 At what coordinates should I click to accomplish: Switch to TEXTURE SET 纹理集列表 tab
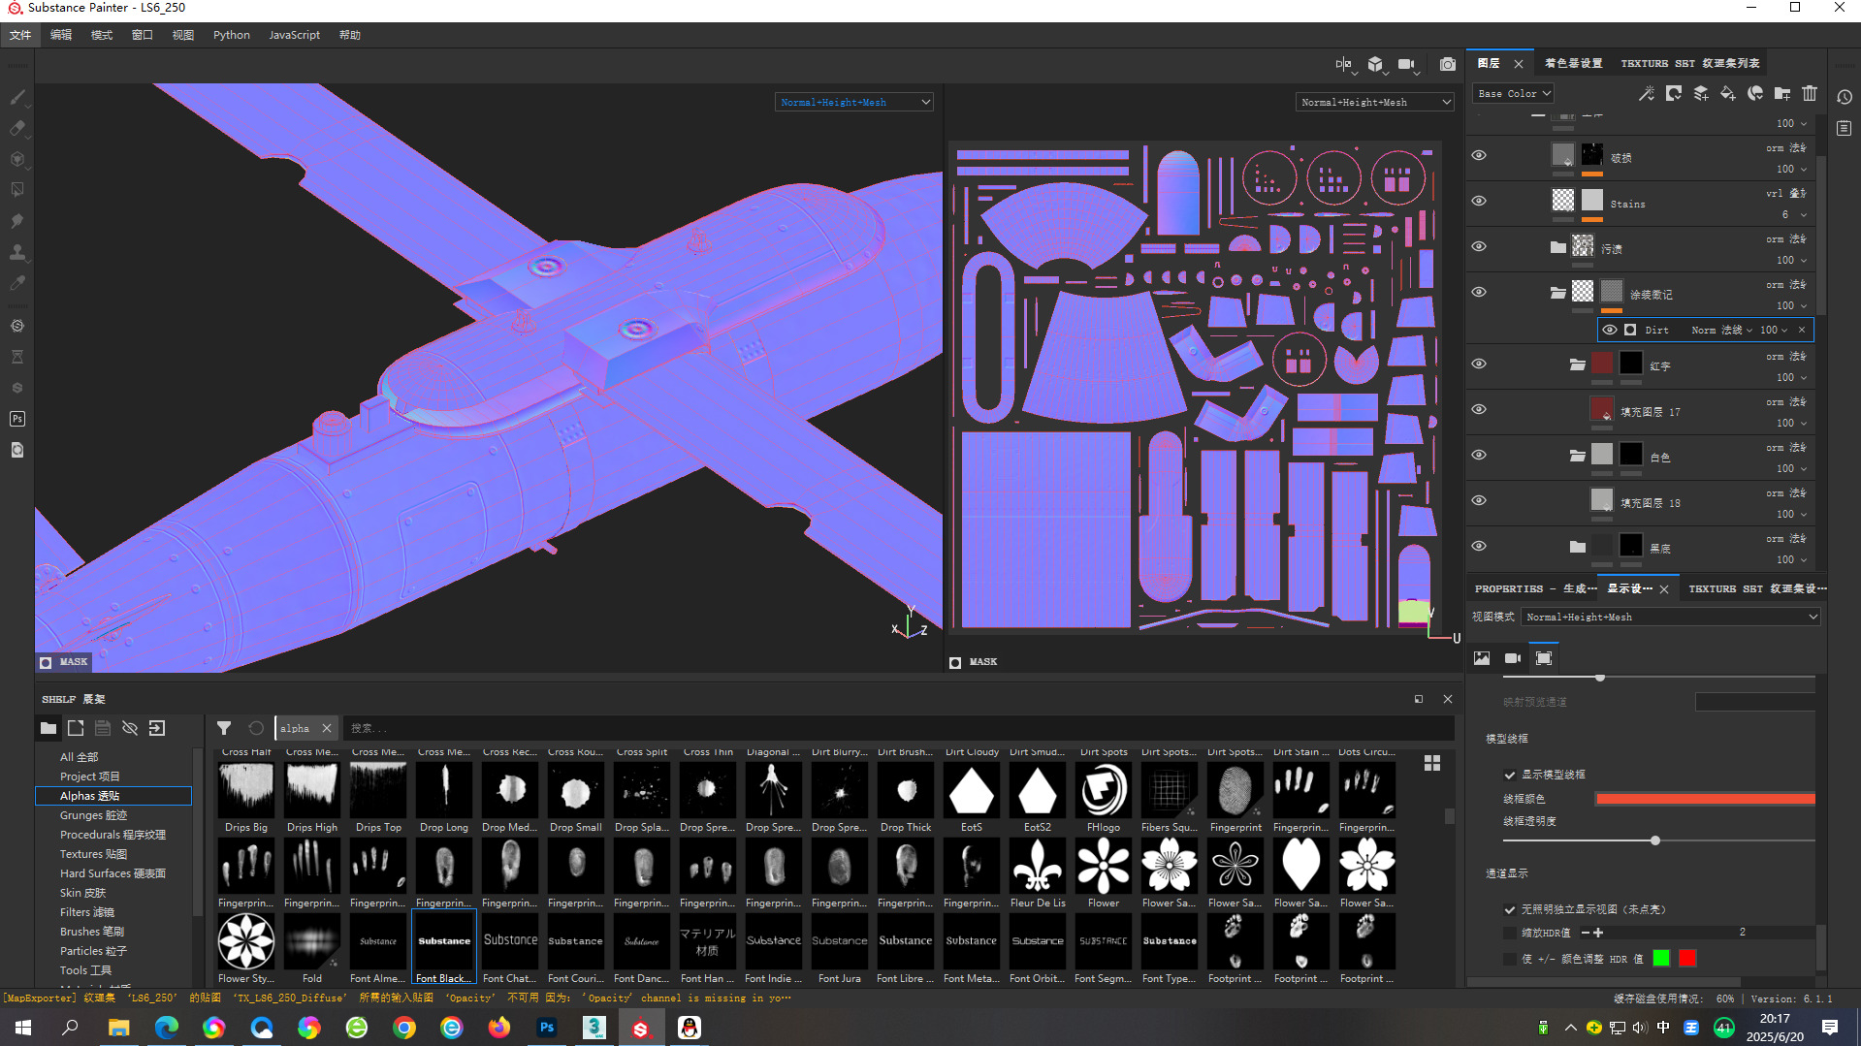click(x=1690, y=63)
